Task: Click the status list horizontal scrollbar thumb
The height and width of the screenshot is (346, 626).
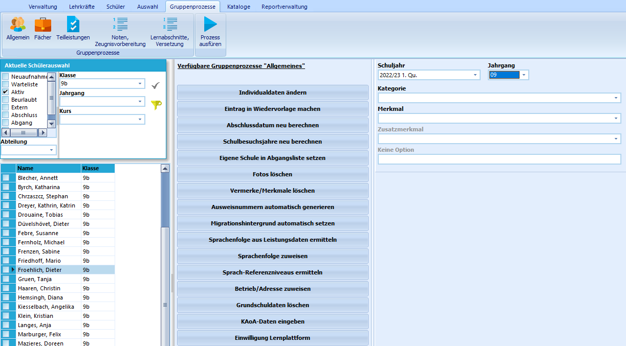Action: pyautogui.click(x=24, y=132)
